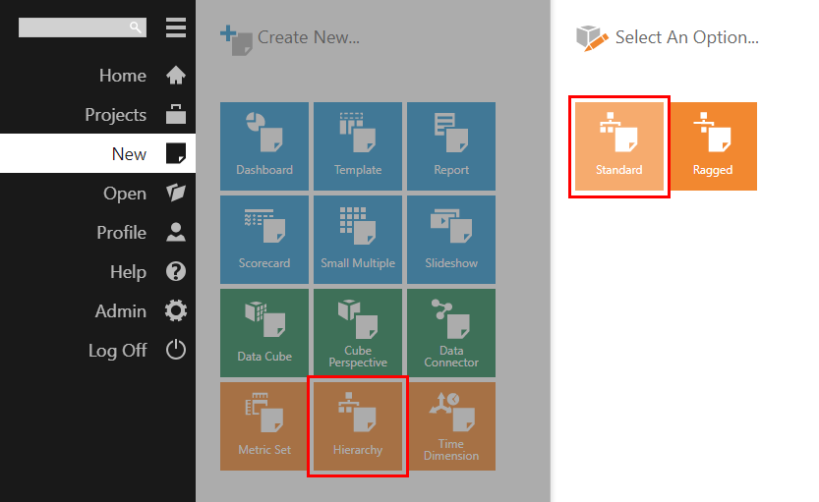
Task: Select the Slideshow tile
Action: point(451,240)
